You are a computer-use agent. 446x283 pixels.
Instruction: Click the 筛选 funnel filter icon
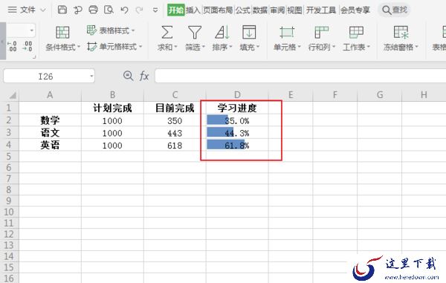tap(195, 32)
